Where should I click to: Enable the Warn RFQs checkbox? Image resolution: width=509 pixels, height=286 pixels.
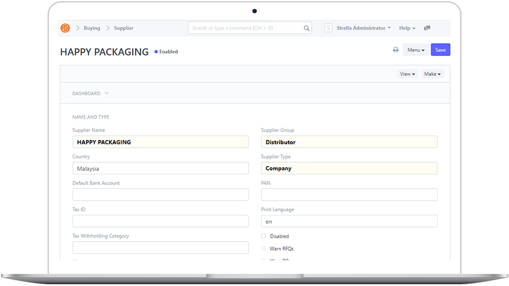pos(263,249)
